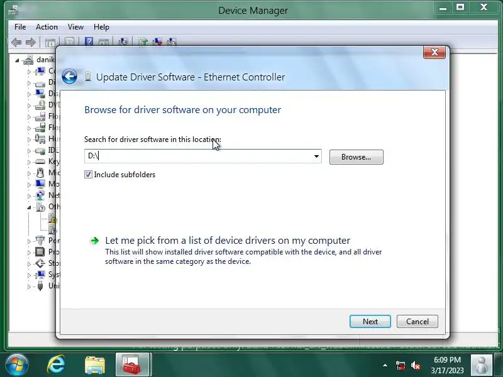Open Windows Explorer from the taskbar
The image size is (503, 377).
pos(95,365)
